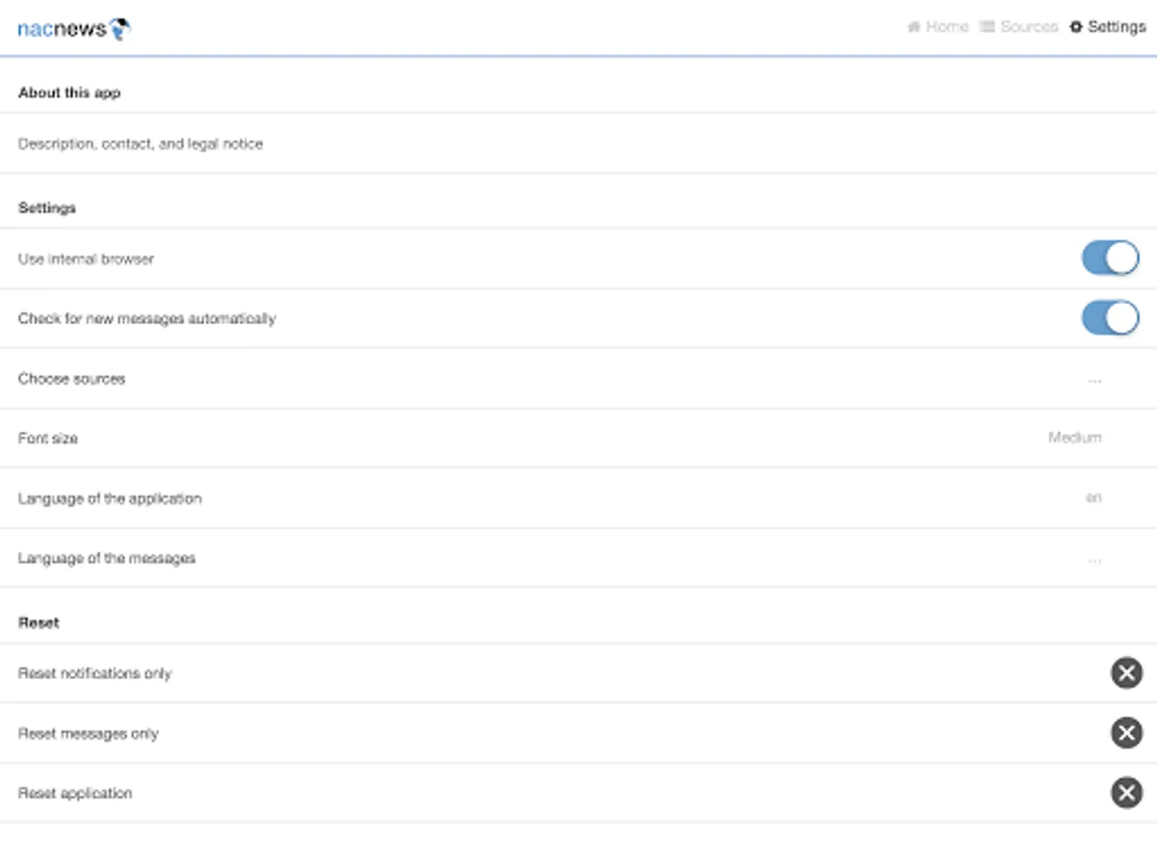Expand Language of the messages options

click(x=1093, y=559)
